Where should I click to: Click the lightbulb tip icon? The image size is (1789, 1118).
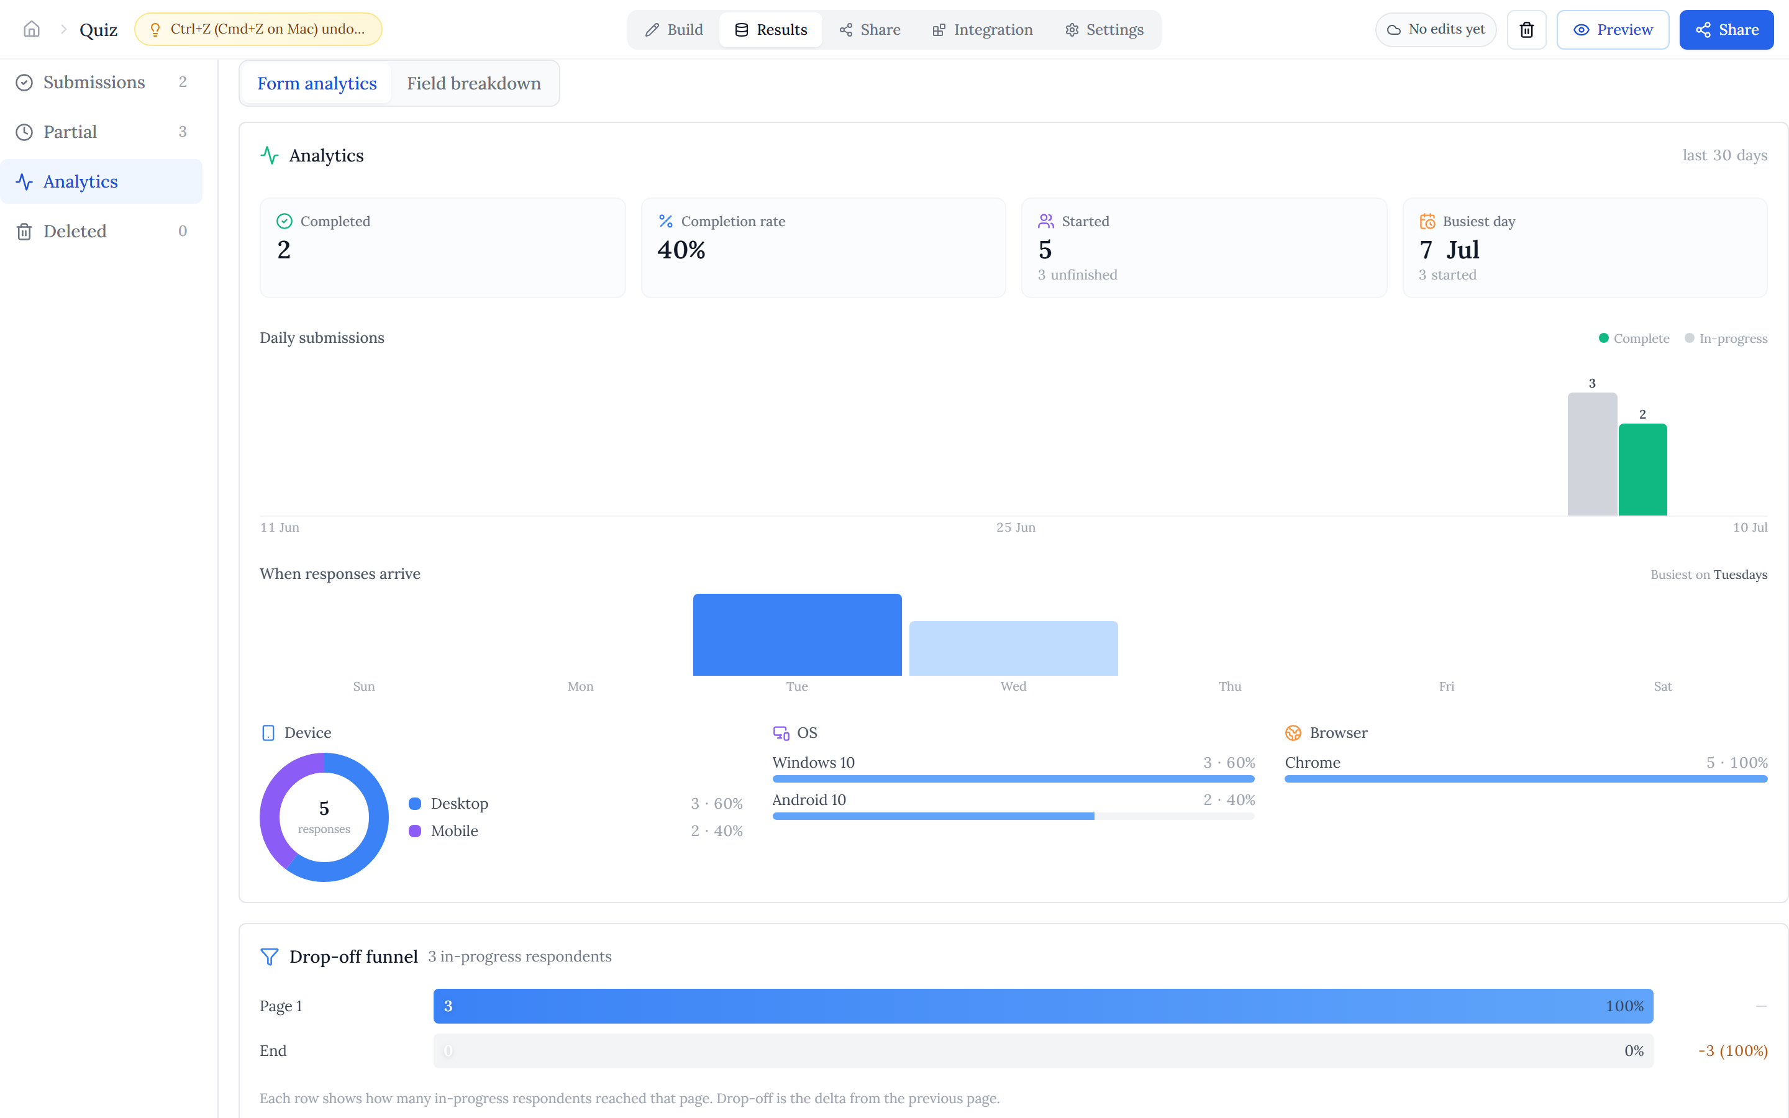[x=155, y=30]
